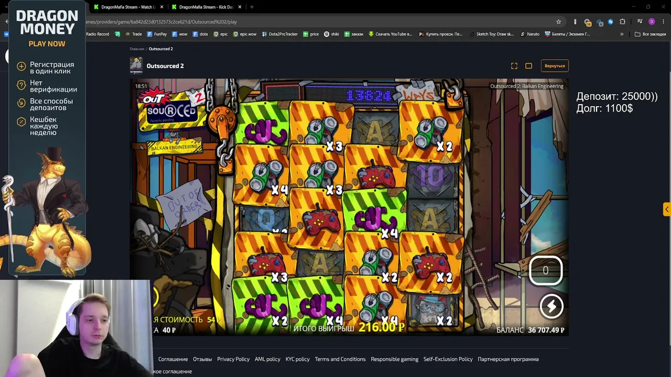Open the dota bookmark
671x377 pixels.
200,34
